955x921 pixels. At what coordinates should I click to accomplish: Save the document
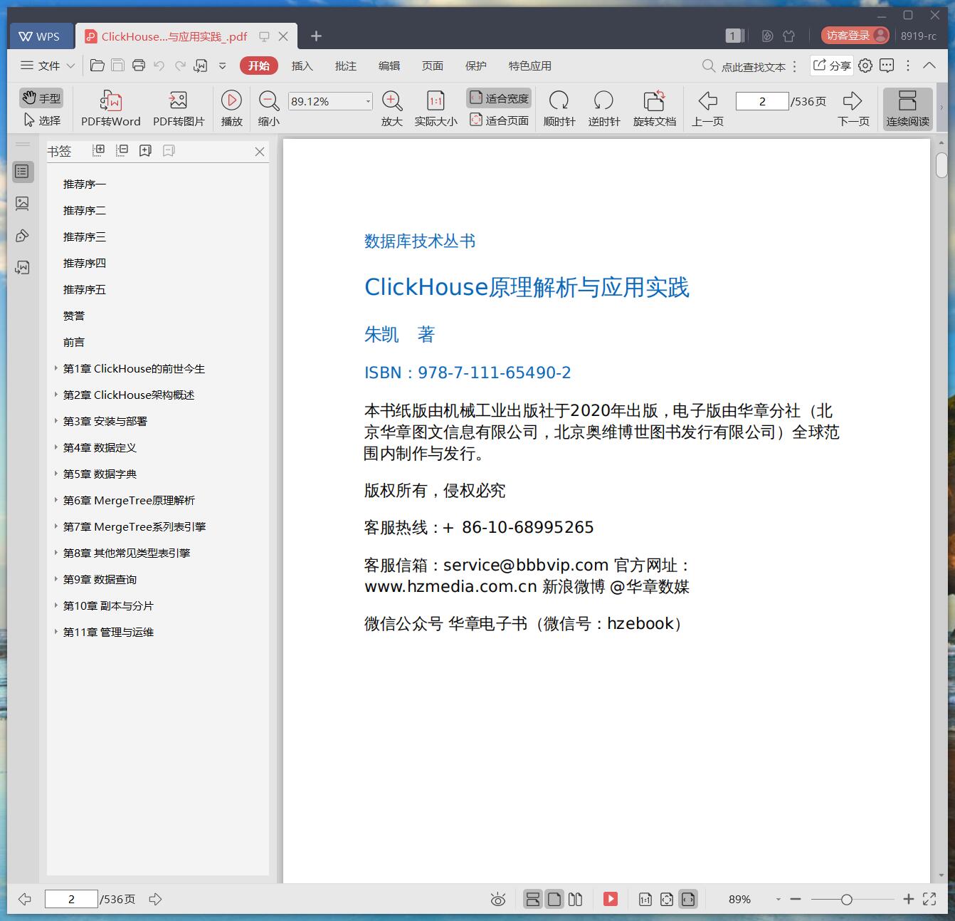click(x=117, y=66)
